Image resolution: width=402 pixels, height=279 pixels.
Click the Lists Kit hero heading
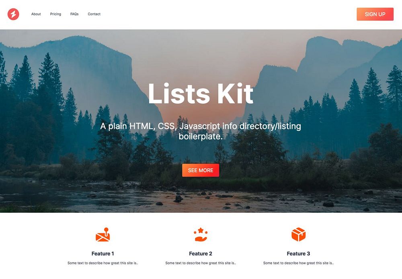201,94
